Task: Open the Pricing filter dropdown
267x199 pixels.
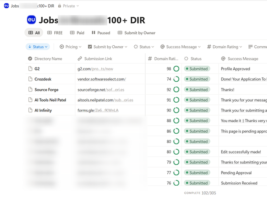Action: pyautogui.click(x=70, y=47)
